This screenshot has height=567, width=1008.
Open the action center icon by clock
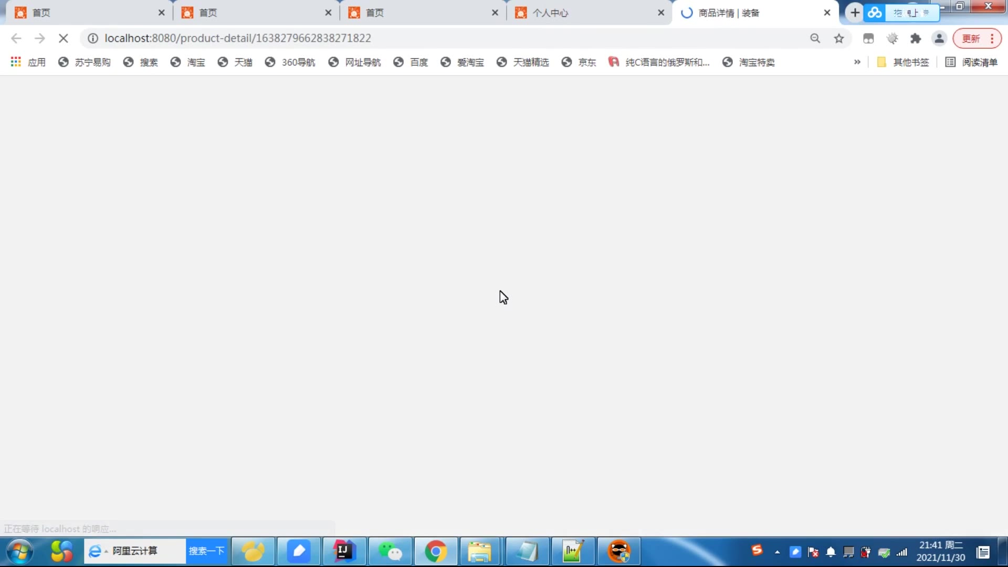click(x=983, y=552)
